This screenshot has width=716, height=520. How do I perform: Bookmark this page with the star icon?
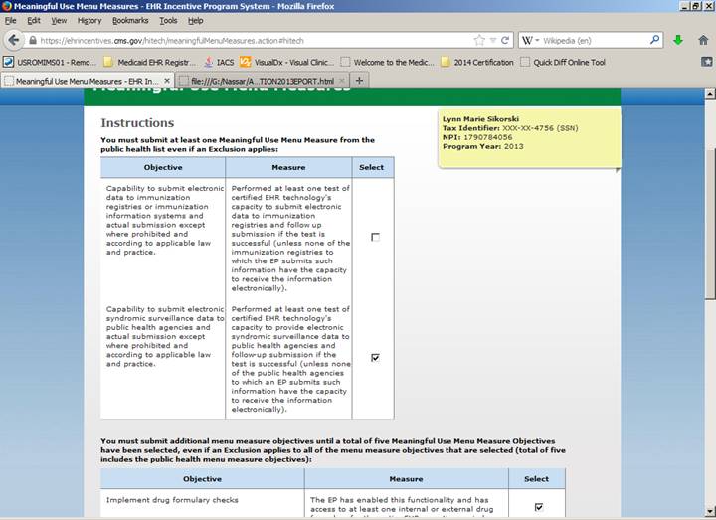[x=479, y=41]
